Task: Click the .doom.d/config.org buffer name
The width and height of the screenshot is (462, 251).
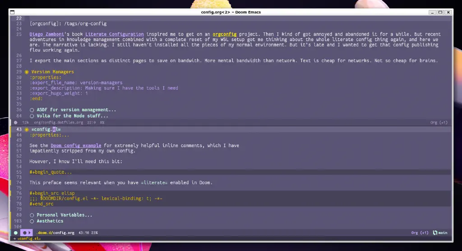Action: (x=55, y=233)
